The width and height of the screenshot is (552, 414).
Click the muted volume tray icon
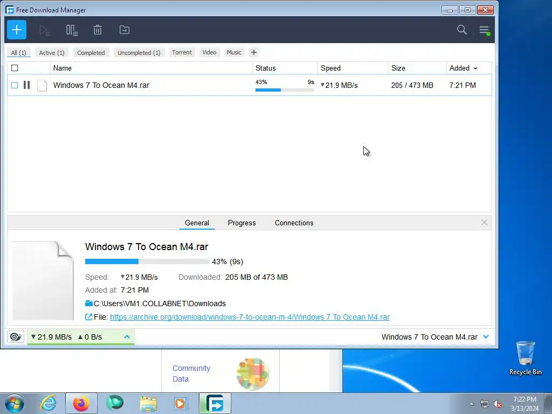tap(498, 404)
